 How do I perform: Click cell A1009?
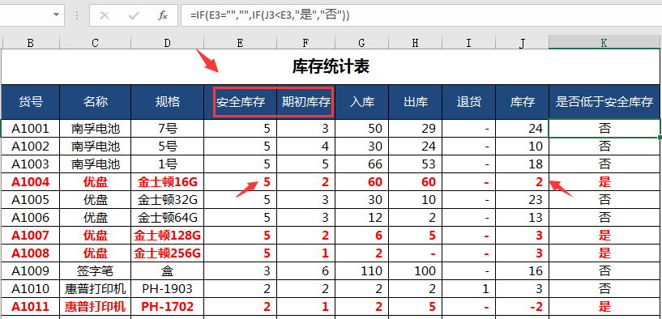click(31, 270)
